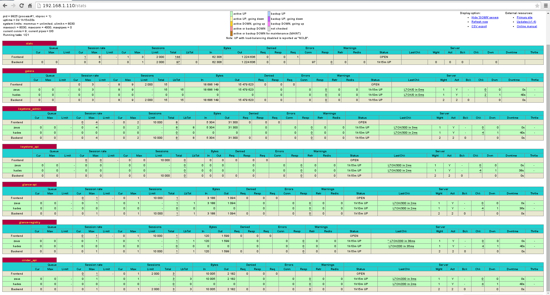Click the 'stats' proxy title

(x=29, y=44)
